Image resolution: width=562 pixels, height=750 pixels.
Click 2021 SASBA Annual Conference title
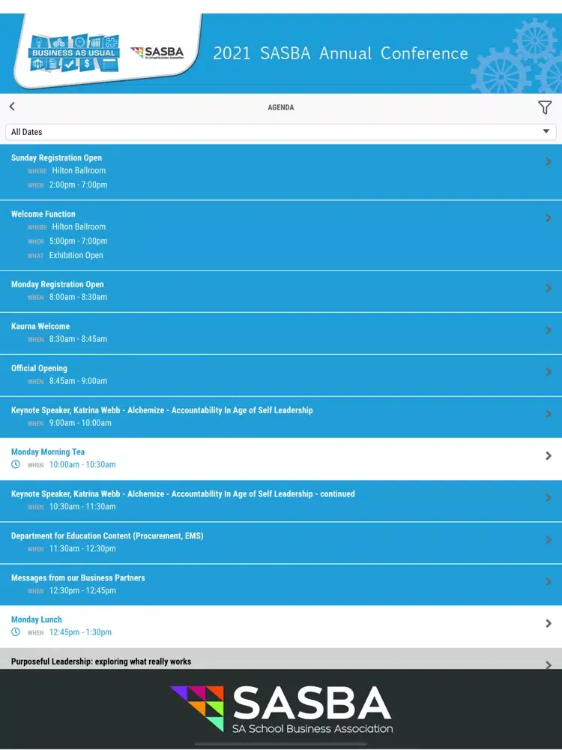pos(340,53)
